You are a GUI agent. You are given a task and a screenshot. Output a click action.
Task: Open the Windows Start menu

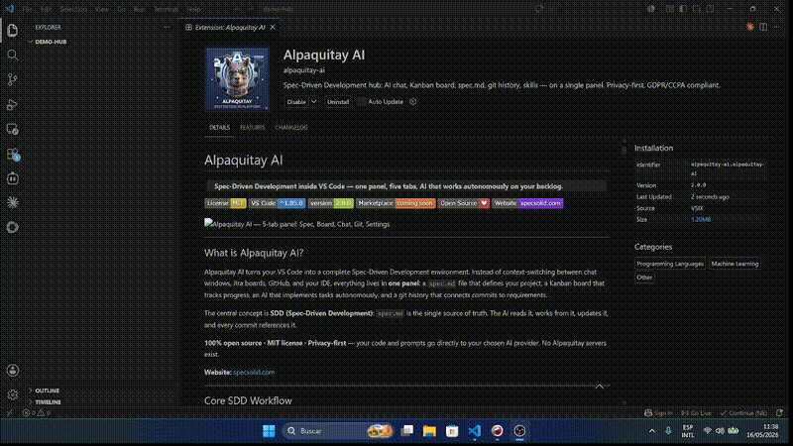pos(269,431)
